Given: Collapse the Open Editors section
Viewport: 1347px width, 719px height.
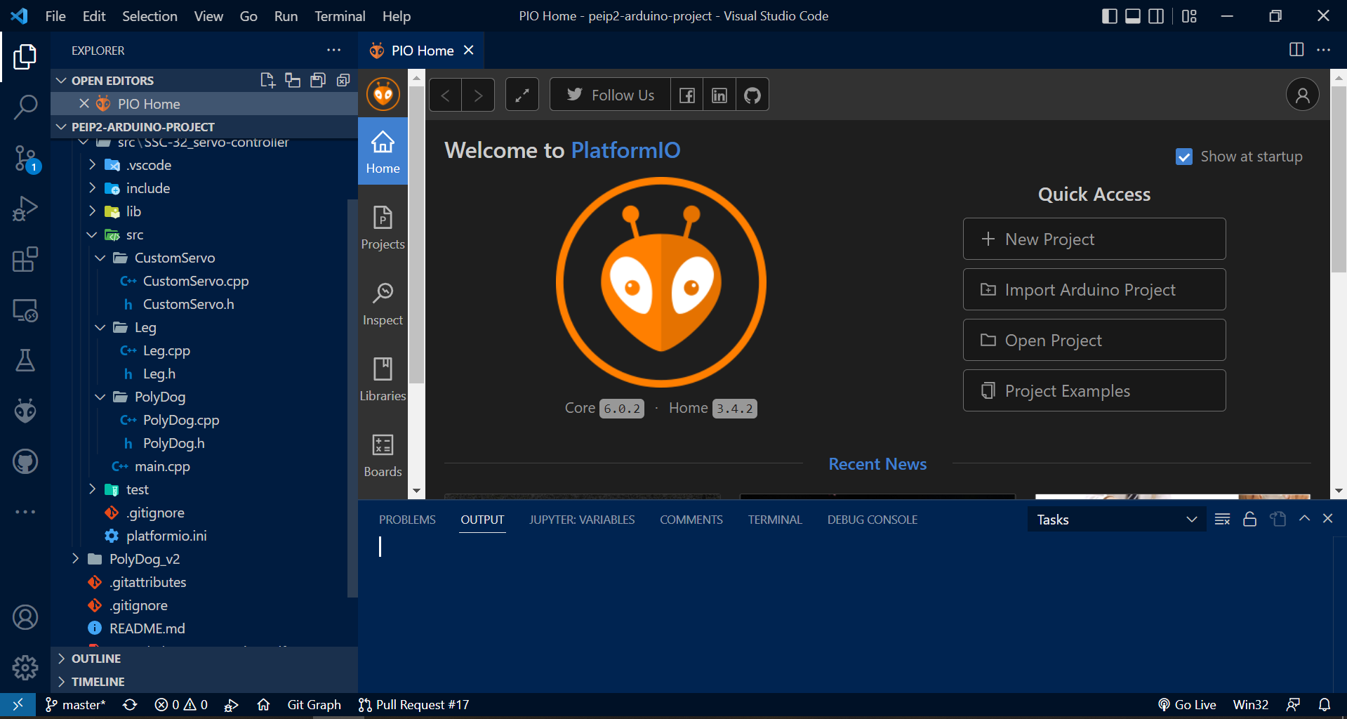Looking at the screenshot, I should [61, 81].
